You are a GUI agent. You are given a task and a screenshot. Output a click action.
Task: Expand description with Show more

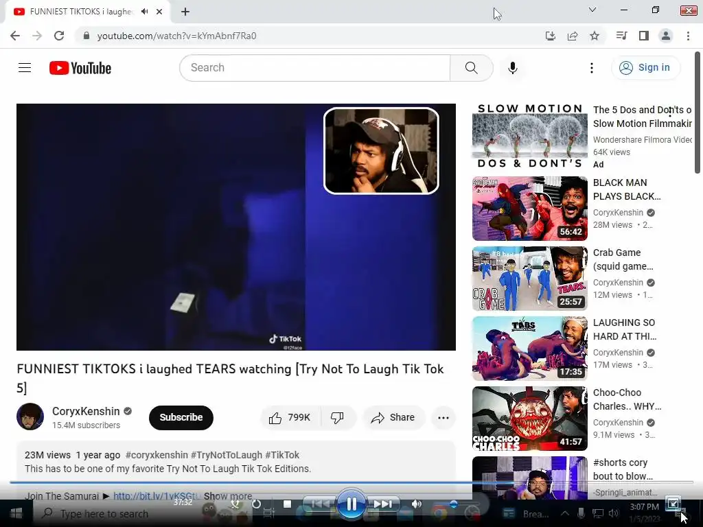[x=228, y=496]
